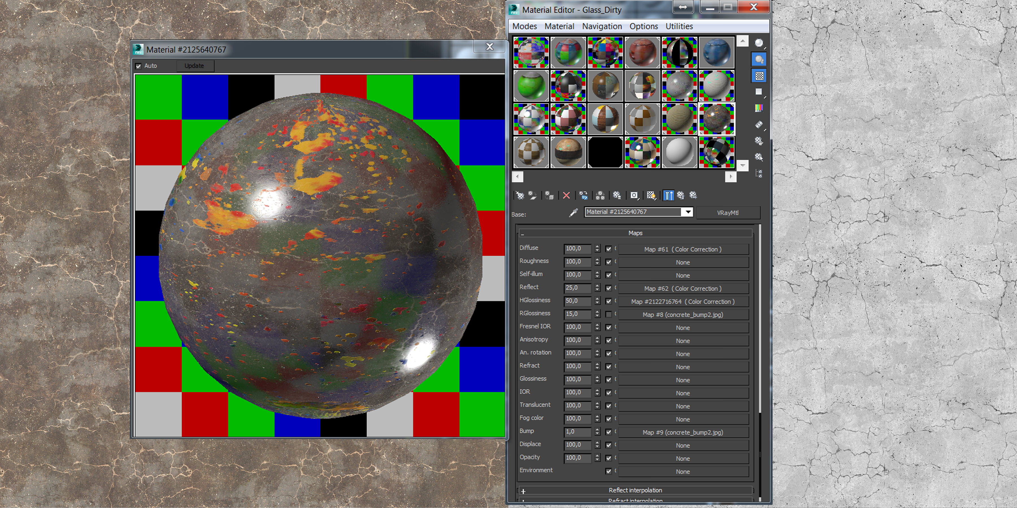Click the Get Material icon

coord(520,195)
